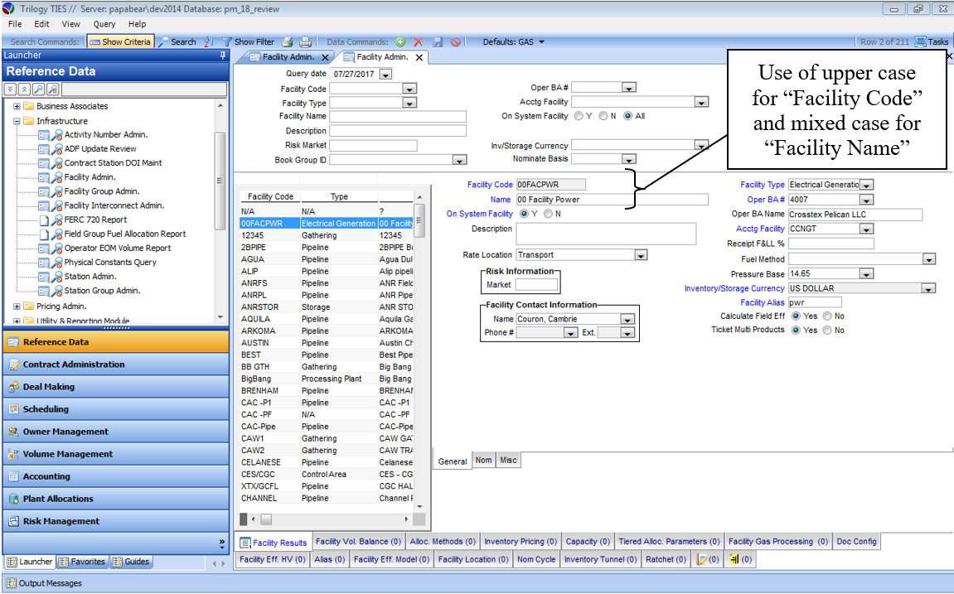Click the sort icon beside Search
Screen dimensions: 954x594
tap(208, 41)
